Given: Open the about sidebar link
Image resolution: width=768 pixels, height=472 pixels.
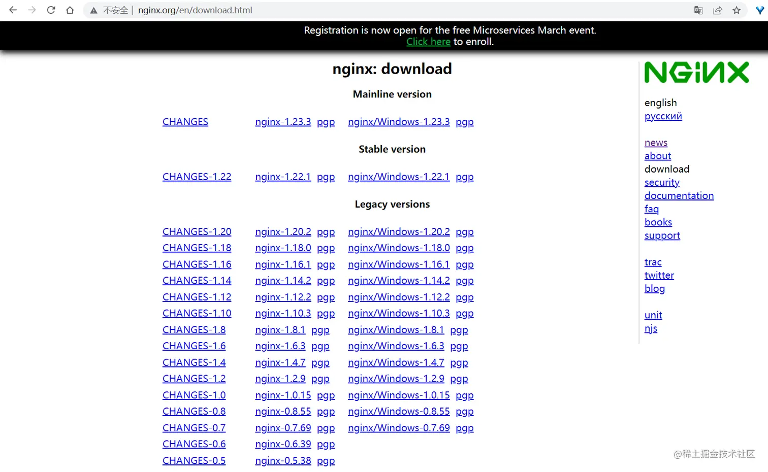Looking at the screenshot, I should 658,156.
